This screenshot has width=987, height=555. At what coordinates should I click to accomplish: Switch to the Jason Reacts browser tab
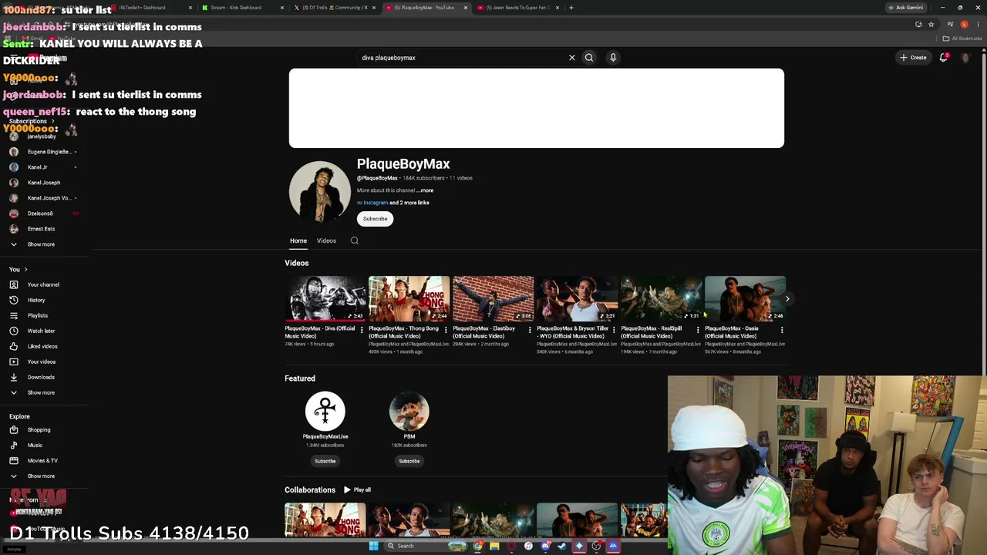tap(518, 8)
